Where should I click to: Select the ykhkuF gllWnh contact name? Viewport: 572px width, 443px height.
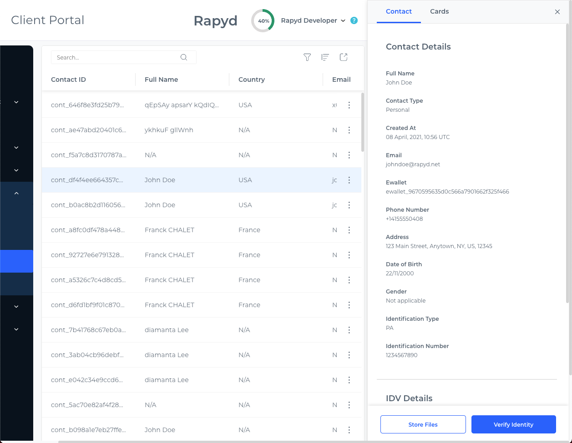click(169, 130)
